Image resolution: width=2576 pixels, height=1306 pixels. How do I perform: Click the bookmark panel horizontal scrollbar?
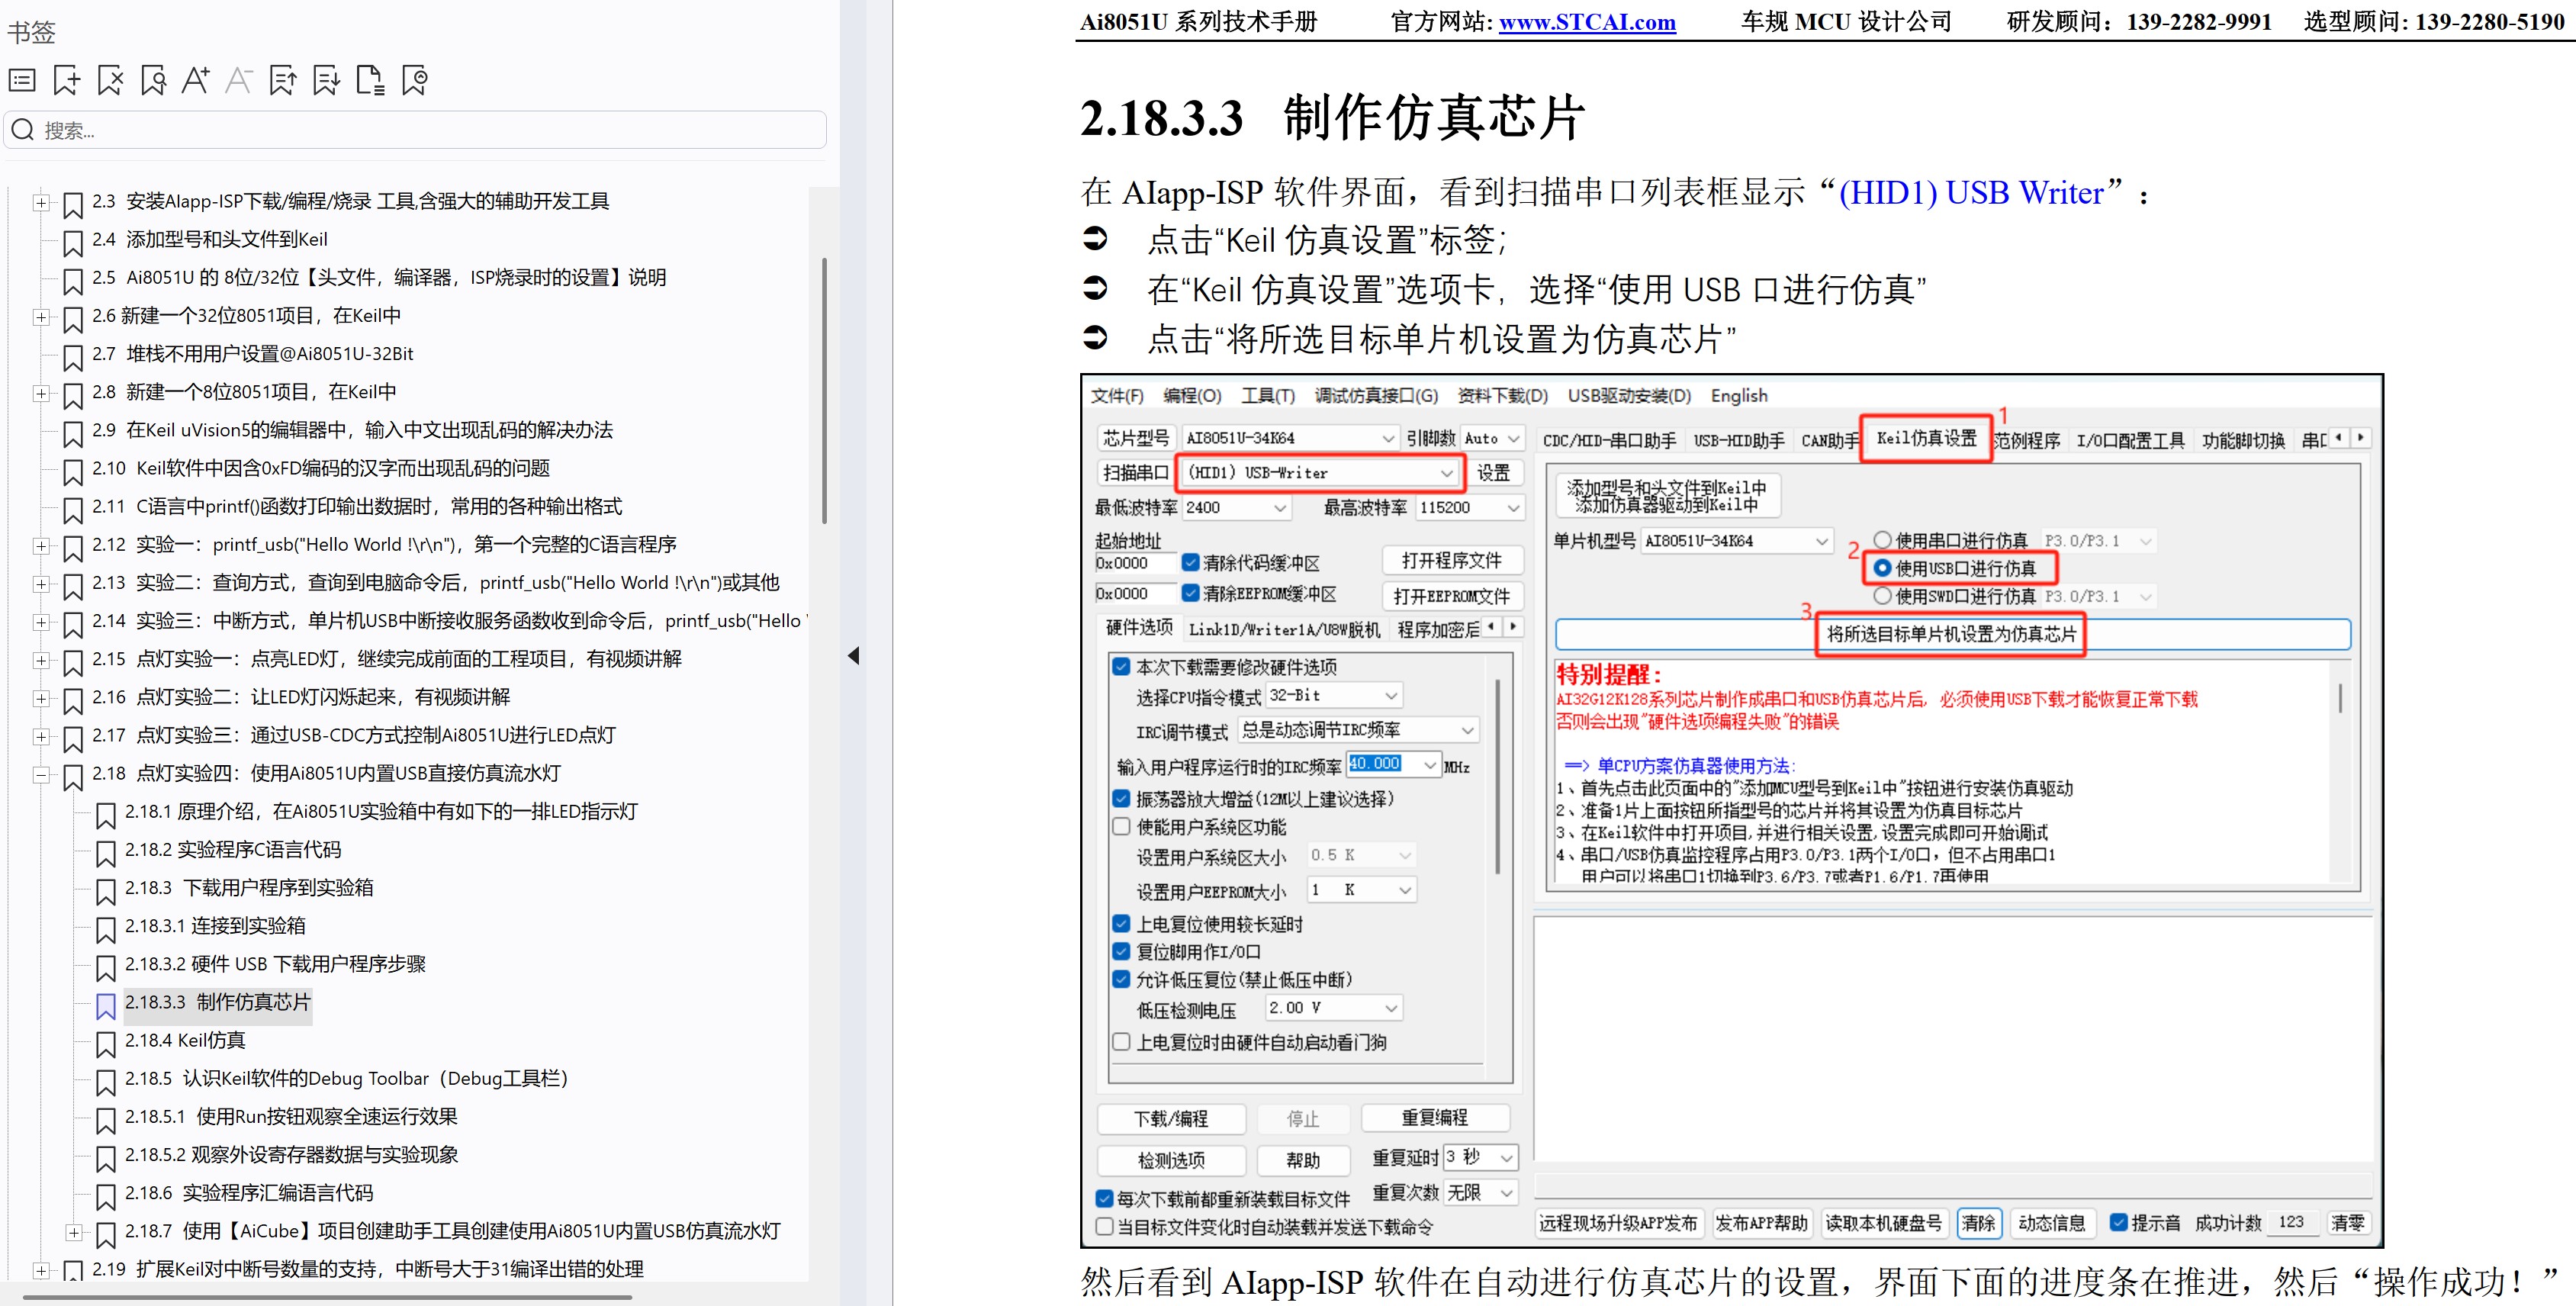(x=326, y=1297)
